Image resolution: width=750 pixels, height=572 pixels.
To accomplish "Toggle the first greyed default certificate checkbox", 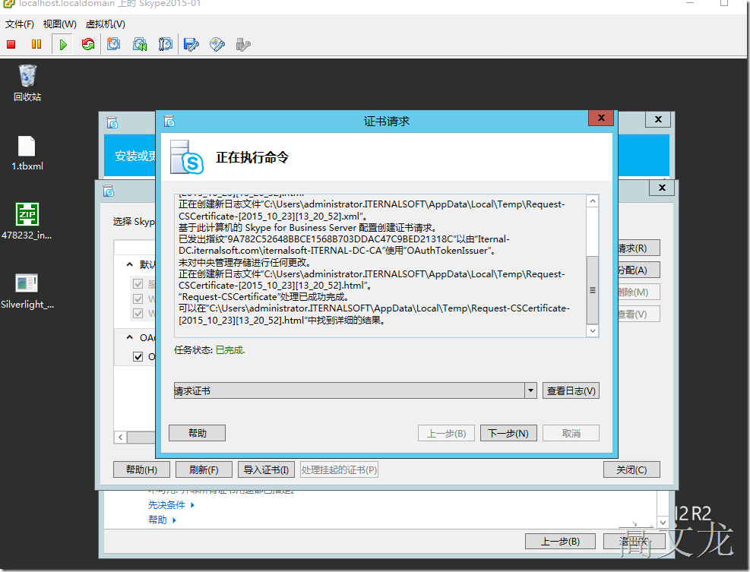I will [138, 283].
